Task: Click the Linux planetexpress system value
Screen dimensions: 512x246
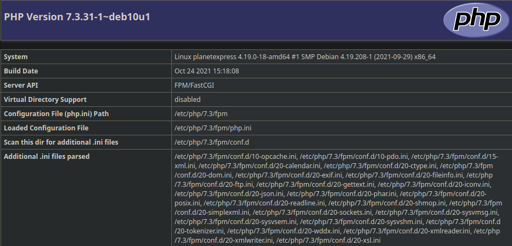Action: coord(305,57)
